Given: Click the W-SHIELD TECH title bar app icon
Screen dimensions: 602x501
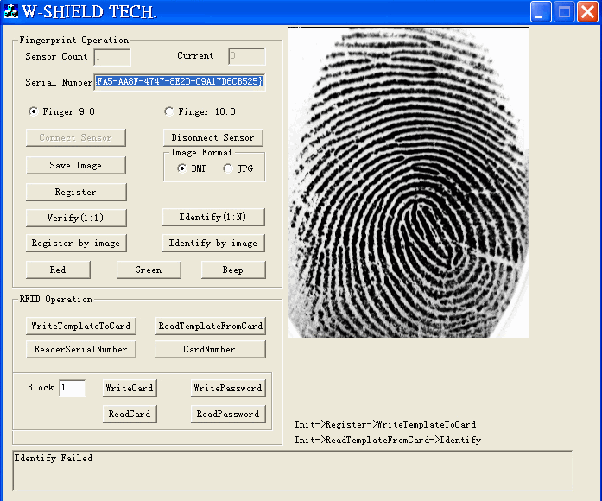Looking at the screenshot, I should tap(10, 11).
